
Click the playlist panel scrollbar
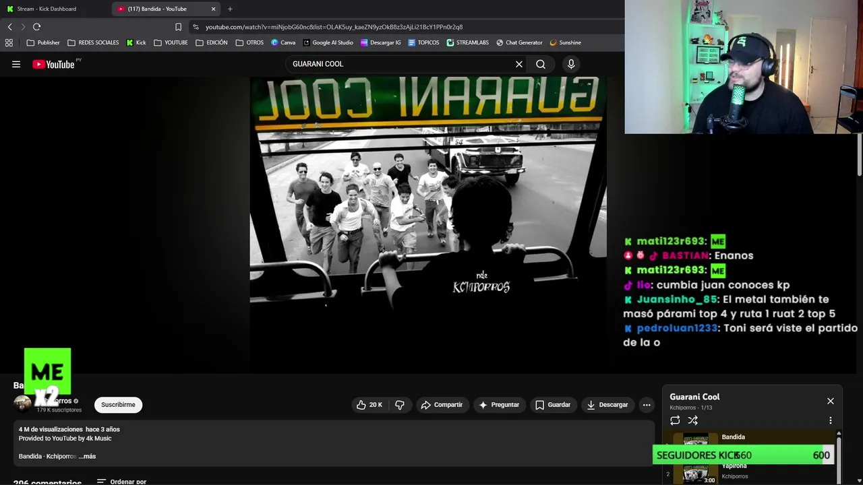click(x=839, y=458)
